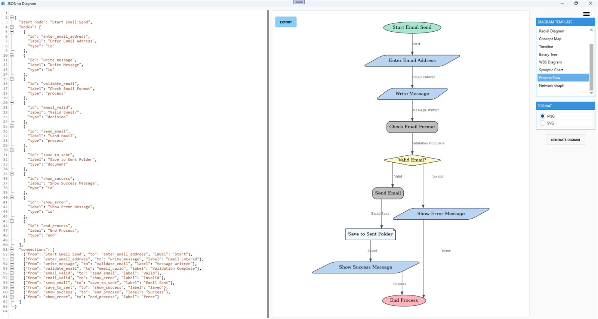Choose Concept Map template
Image resolution: width=598 pixels, height=319 pixels.
pos(563,39)
